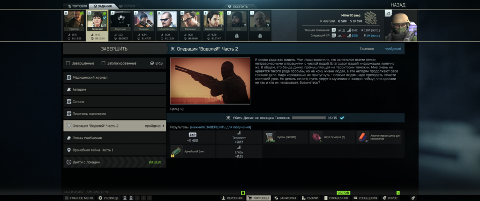The width and height of the screenshot is (480, 201).
Task: Open the Медицинский журнал quest entry
Action: pyautogui.click(x=114, y=77)
